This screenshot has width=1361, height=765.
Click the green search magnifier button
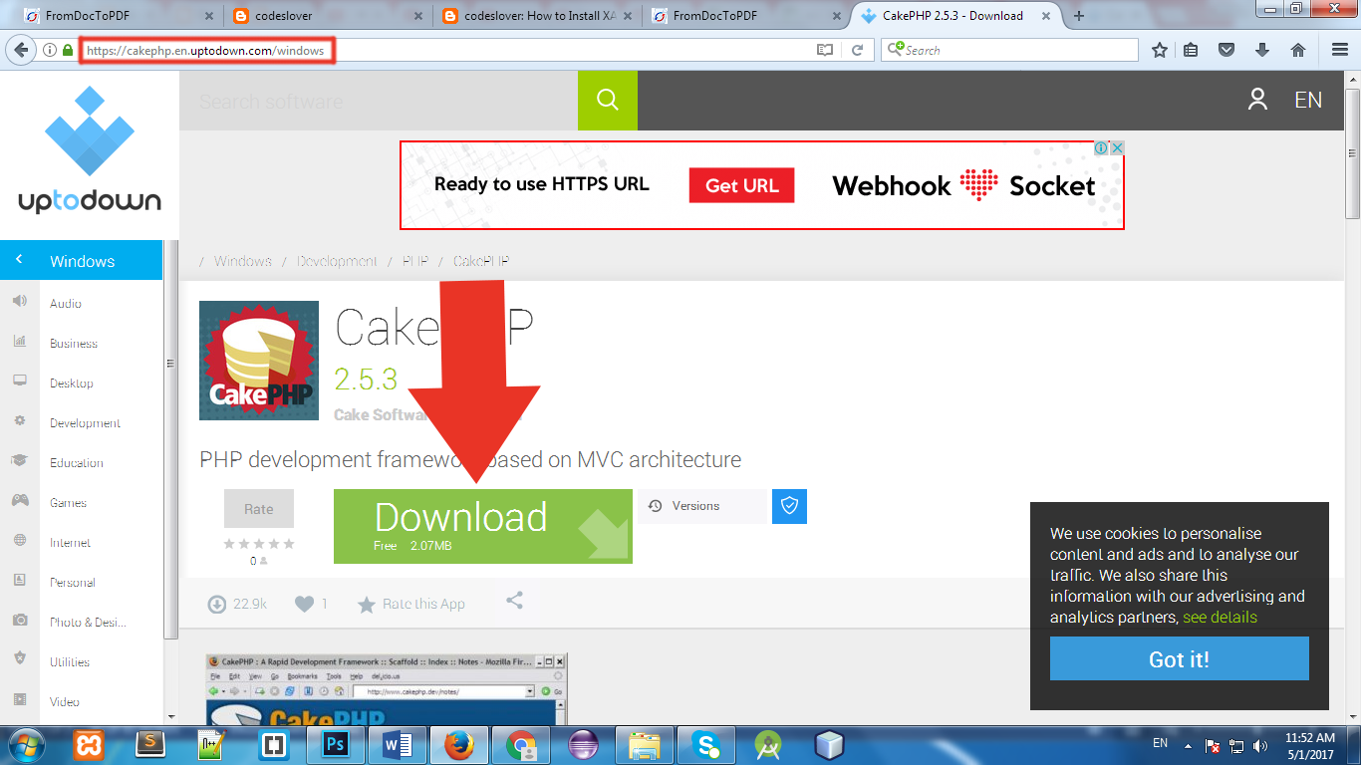click(607, 100)
